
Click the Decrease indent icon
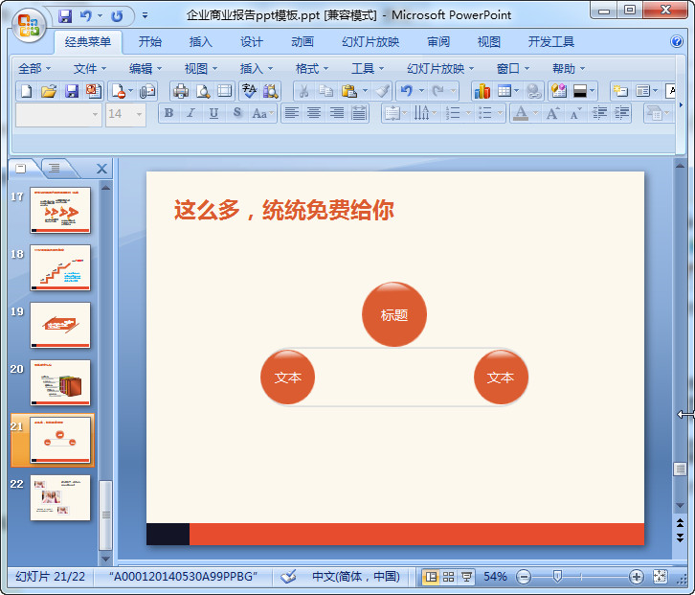tap(599, 114)
